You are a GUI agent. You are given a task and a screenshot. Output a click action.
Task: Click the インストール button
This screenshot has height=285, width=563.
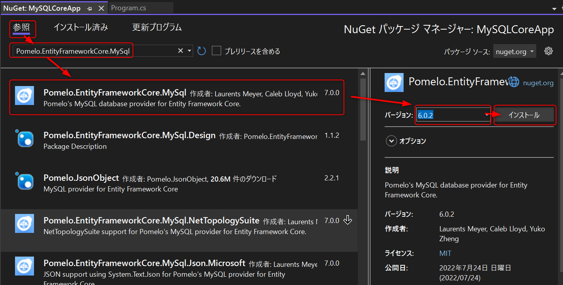524,114
